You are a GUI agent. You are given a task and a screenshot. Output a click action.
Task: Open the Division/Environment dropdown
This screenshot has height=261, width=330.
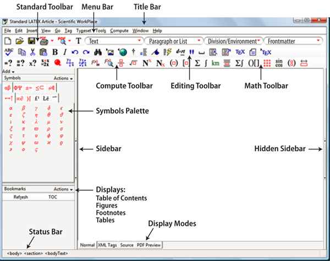click(233, 41)
